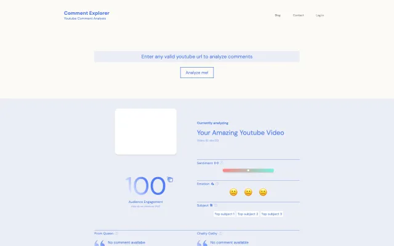Click the Audience Engagement label
This screenshot has height=246, width=394.
tap(145, 202)
